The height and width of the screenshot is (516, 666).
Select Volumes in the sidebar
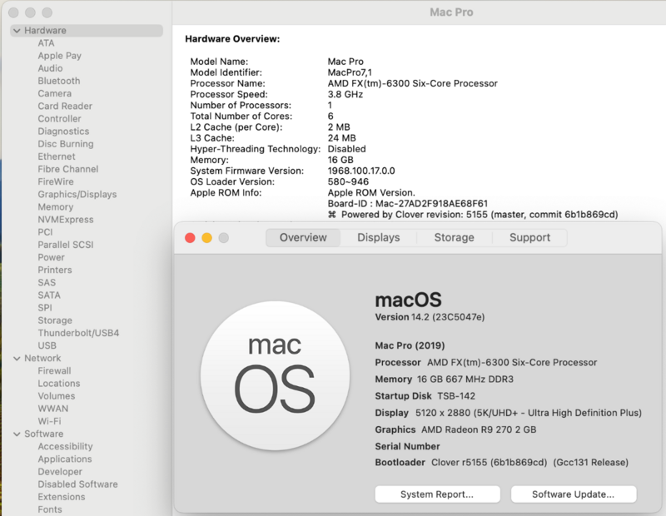(56, 396)
